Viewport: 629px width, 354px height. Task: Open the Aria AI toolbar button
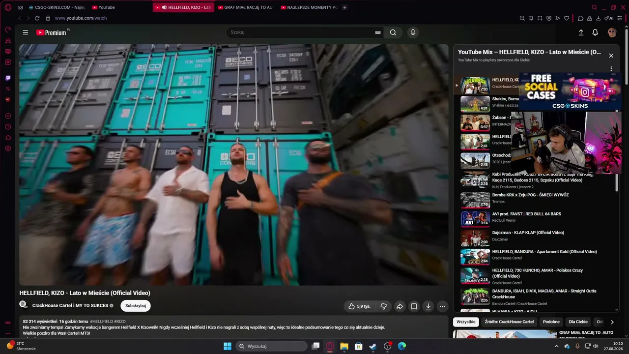[609, 18]
